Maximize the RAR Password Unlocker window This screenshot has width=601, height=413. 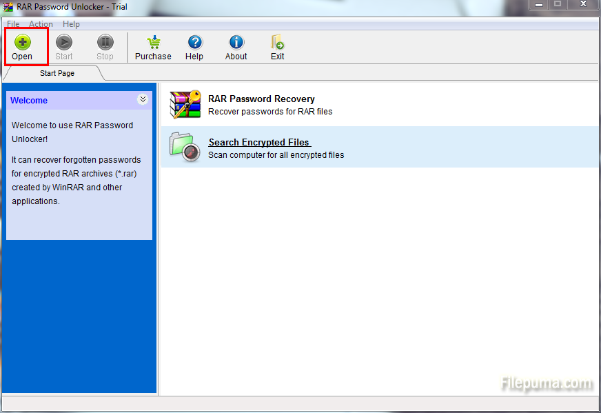pos(557,5)
